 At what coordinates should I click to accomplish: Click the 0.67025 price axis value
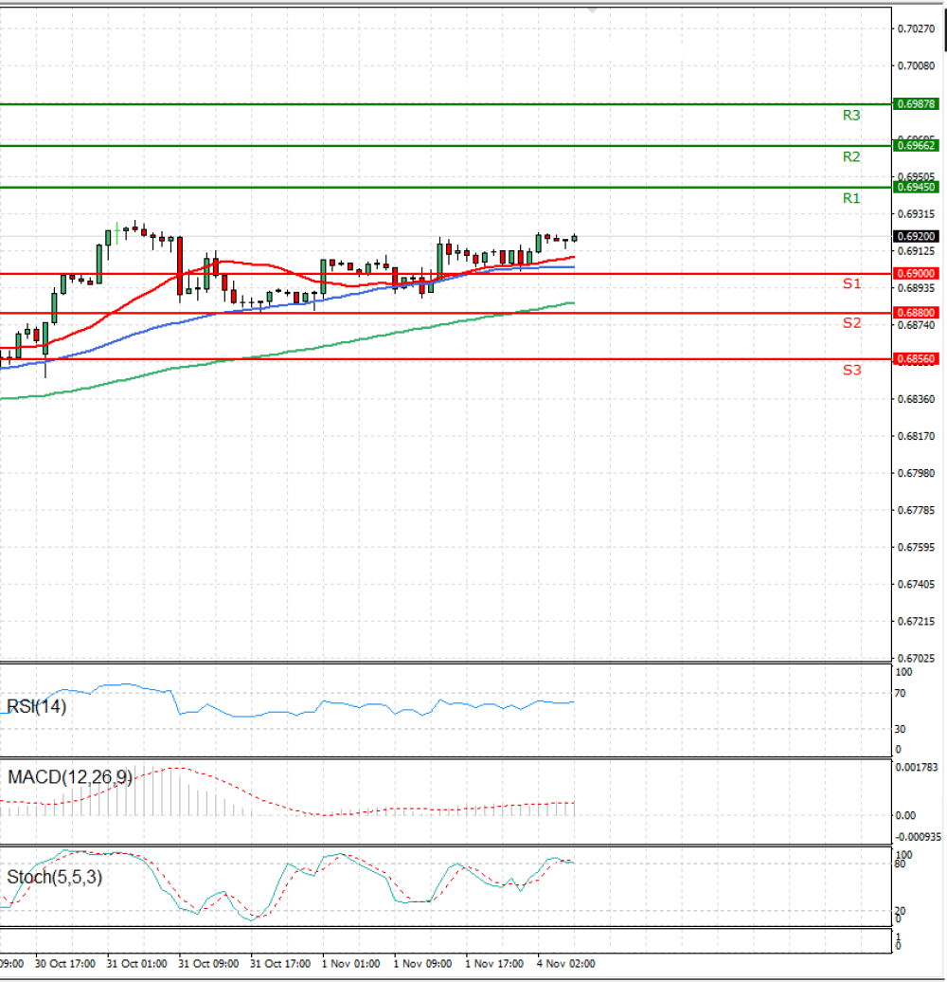tap(916, 658)
